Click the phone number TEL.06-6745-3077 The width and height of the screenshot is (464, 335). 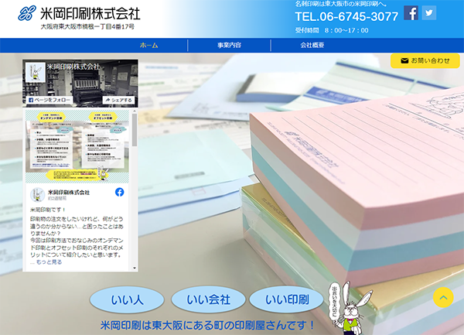tap(346, 16)
